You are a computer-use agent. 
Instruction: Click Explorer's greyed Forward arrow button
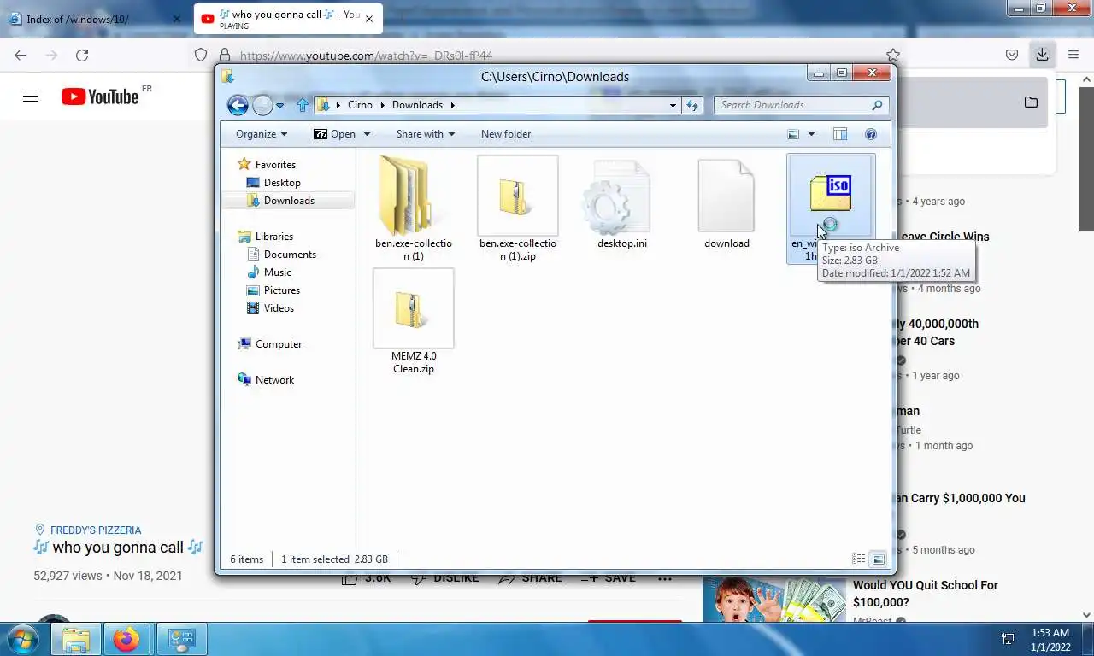click(262, 105)
